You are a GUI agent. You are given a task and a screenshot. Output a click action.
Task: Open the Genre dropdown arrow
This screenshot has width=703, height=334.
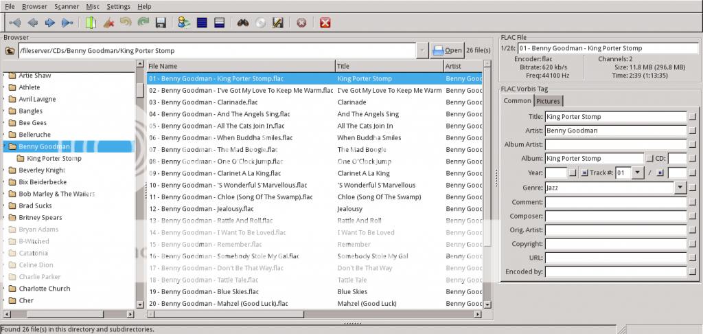coord(680,188)
